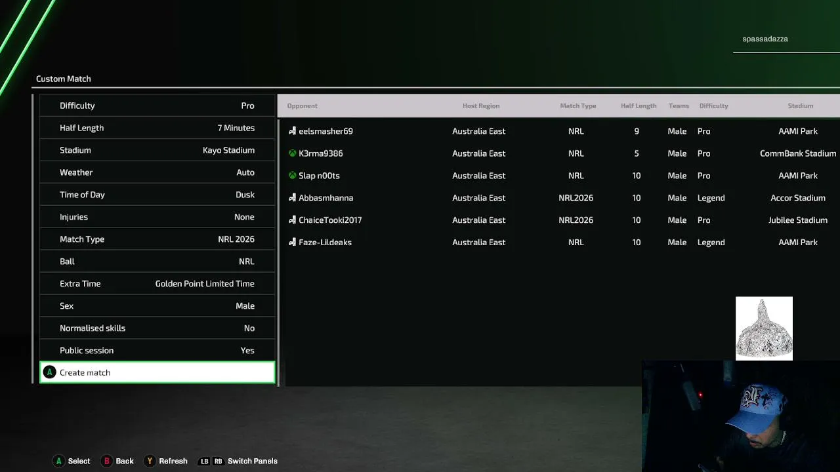The image size is (840, 472).
Task: Change the Injuries setting from None
Action: click(157, 216)
